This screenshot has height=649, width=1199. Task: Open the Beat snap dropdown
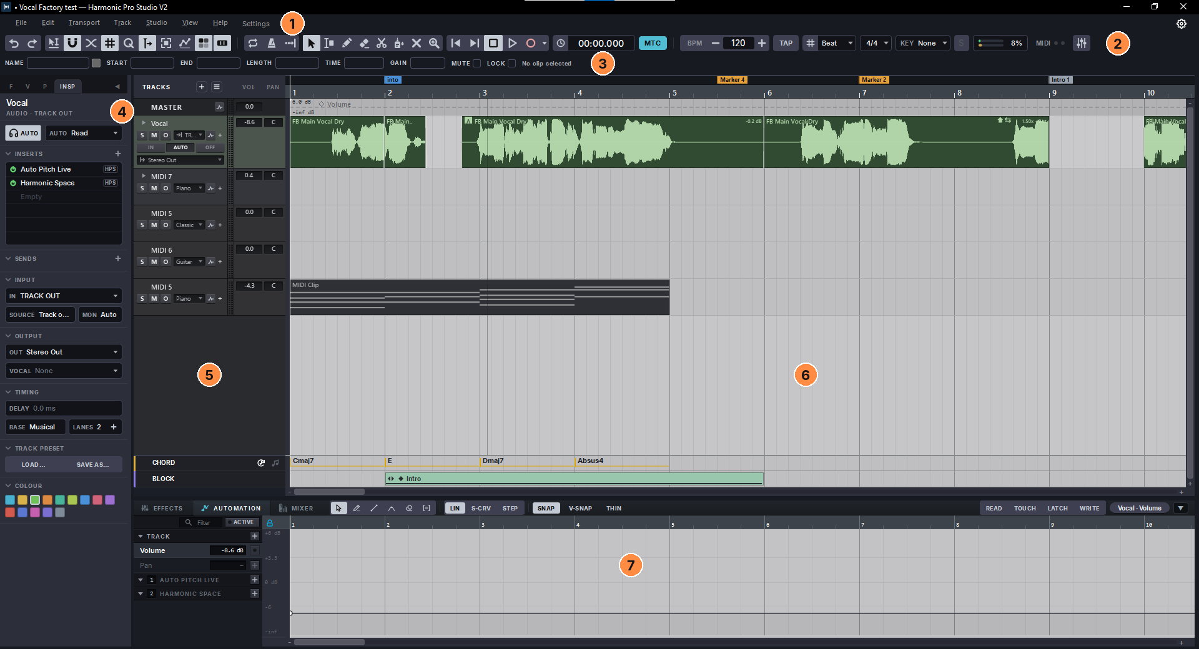[836, 43]
